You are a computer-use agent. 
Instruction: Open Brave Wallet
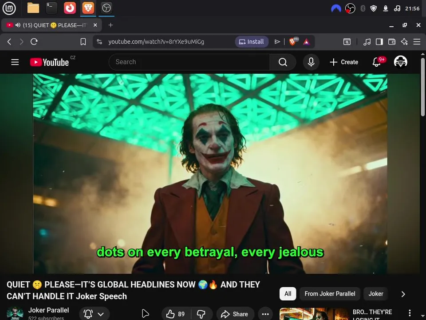click(x=392, y=42)
